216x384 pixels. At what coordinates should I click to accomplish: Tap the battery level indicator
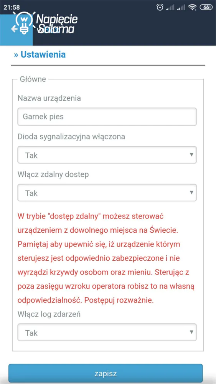pyautogui.click(x=206, y=8)
